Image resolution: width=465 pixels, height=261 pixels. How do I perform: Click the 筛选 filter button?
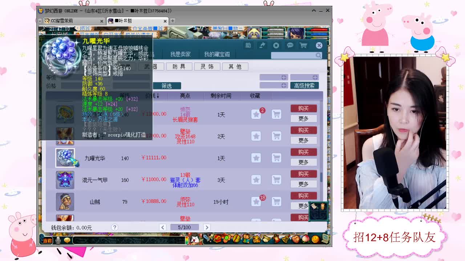[x=166, y=86]
